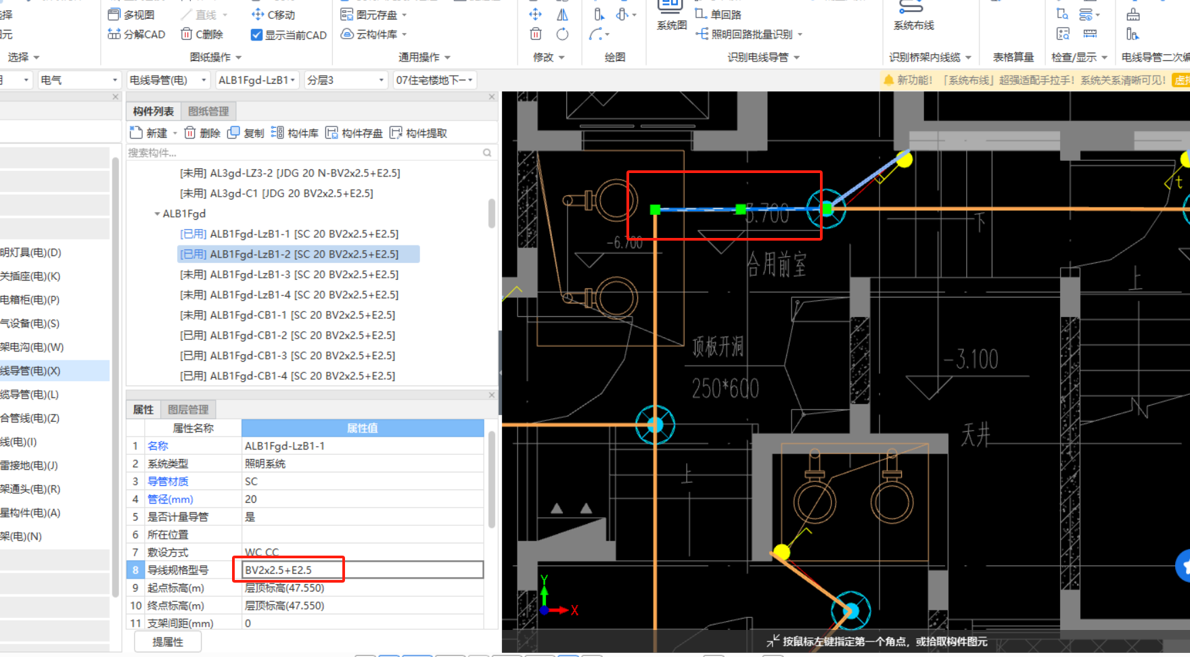Image resolution: width=1190 pixels, height=657 pixels.
Task: Select ALB1Fgd-CB1-2 in component tree
Action: tap(288, 335)
